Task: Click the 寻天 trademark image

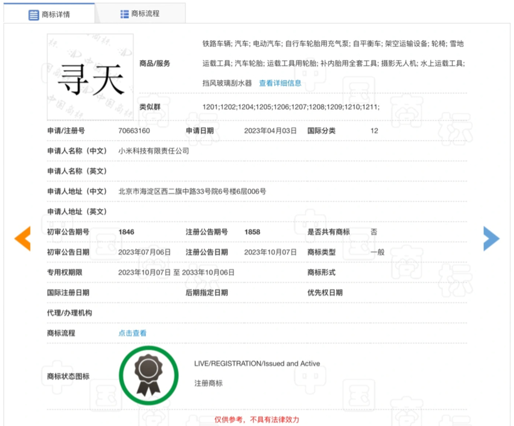Action: tap(90, 77)
